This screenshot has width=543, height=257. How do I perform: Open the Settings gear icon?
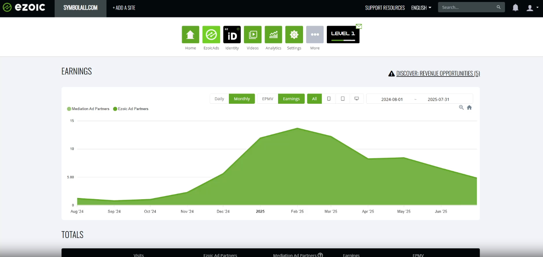coord(294,34)
